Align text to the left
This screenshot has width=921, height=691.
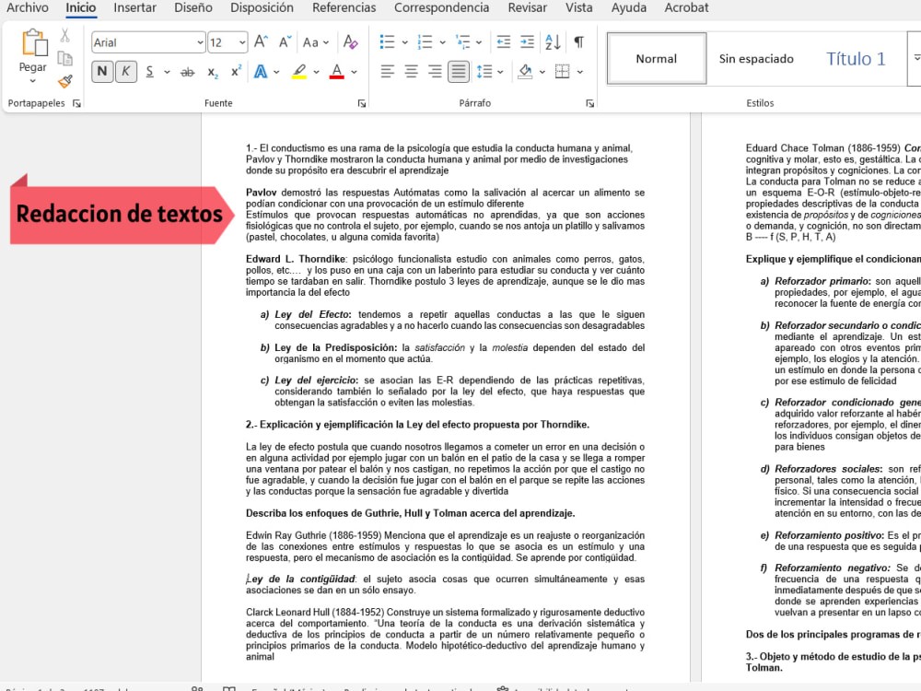(387, 72)
